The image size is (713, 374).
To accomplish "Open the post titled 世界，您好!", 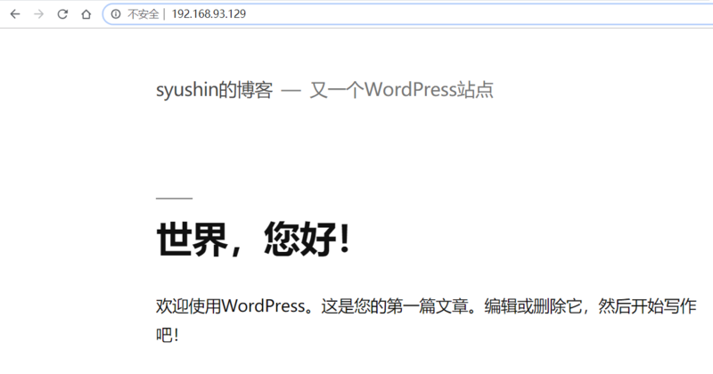I will click(x=253, y=240).
